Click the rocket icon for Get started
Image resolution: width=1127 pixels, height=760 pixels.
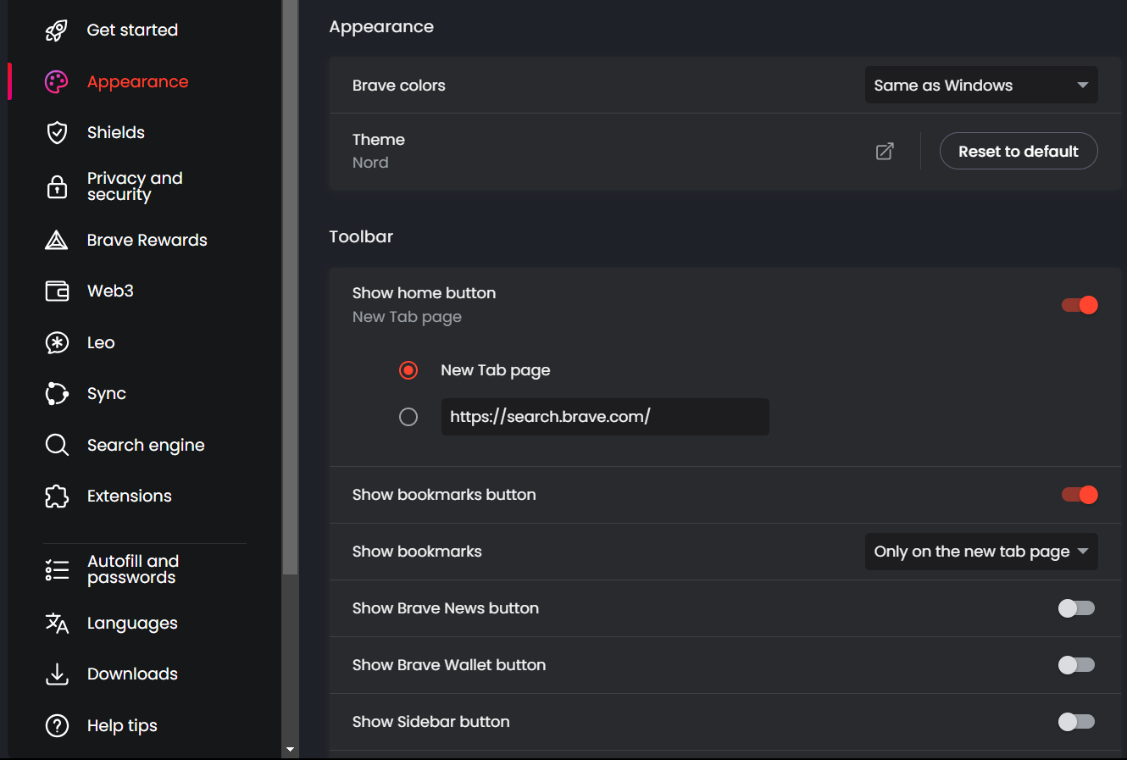point(57,31)
